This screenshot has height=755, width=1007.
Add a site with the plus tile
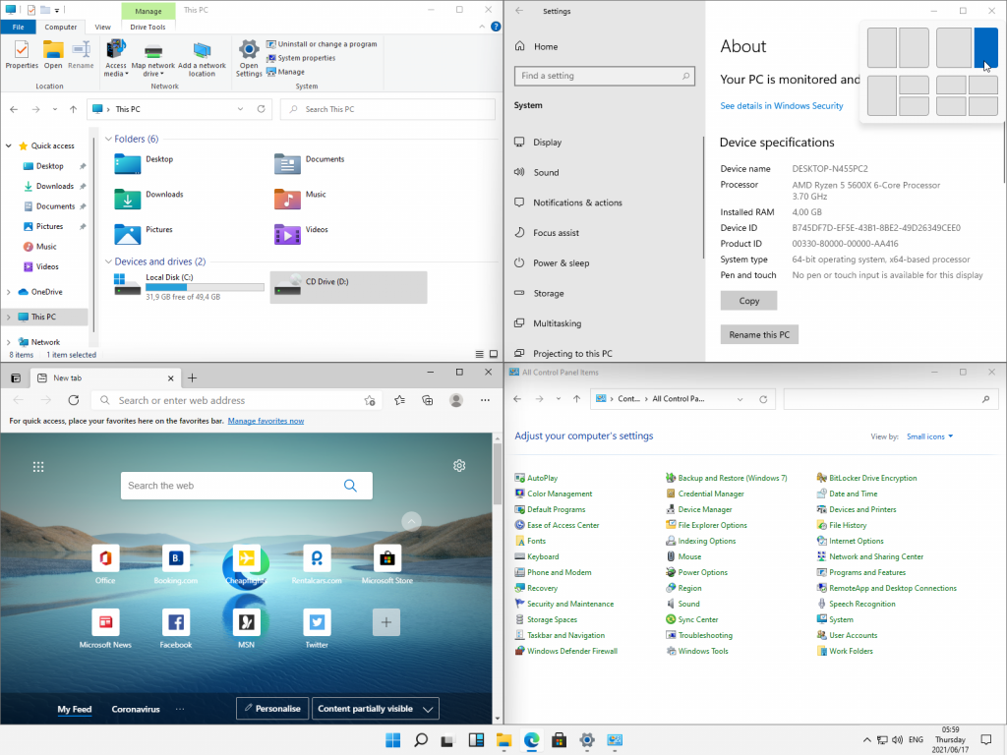tap(386, 622)
